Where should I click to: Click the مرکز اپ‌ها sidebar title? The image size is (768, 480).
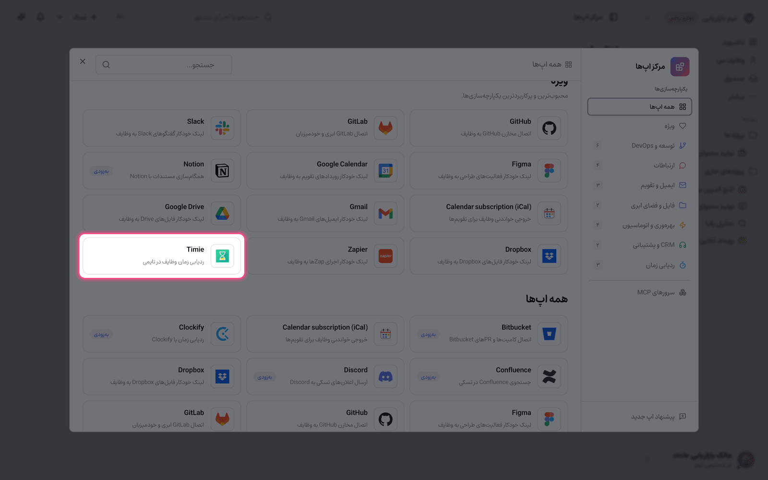pyautogui.click(x=650, y=67)
